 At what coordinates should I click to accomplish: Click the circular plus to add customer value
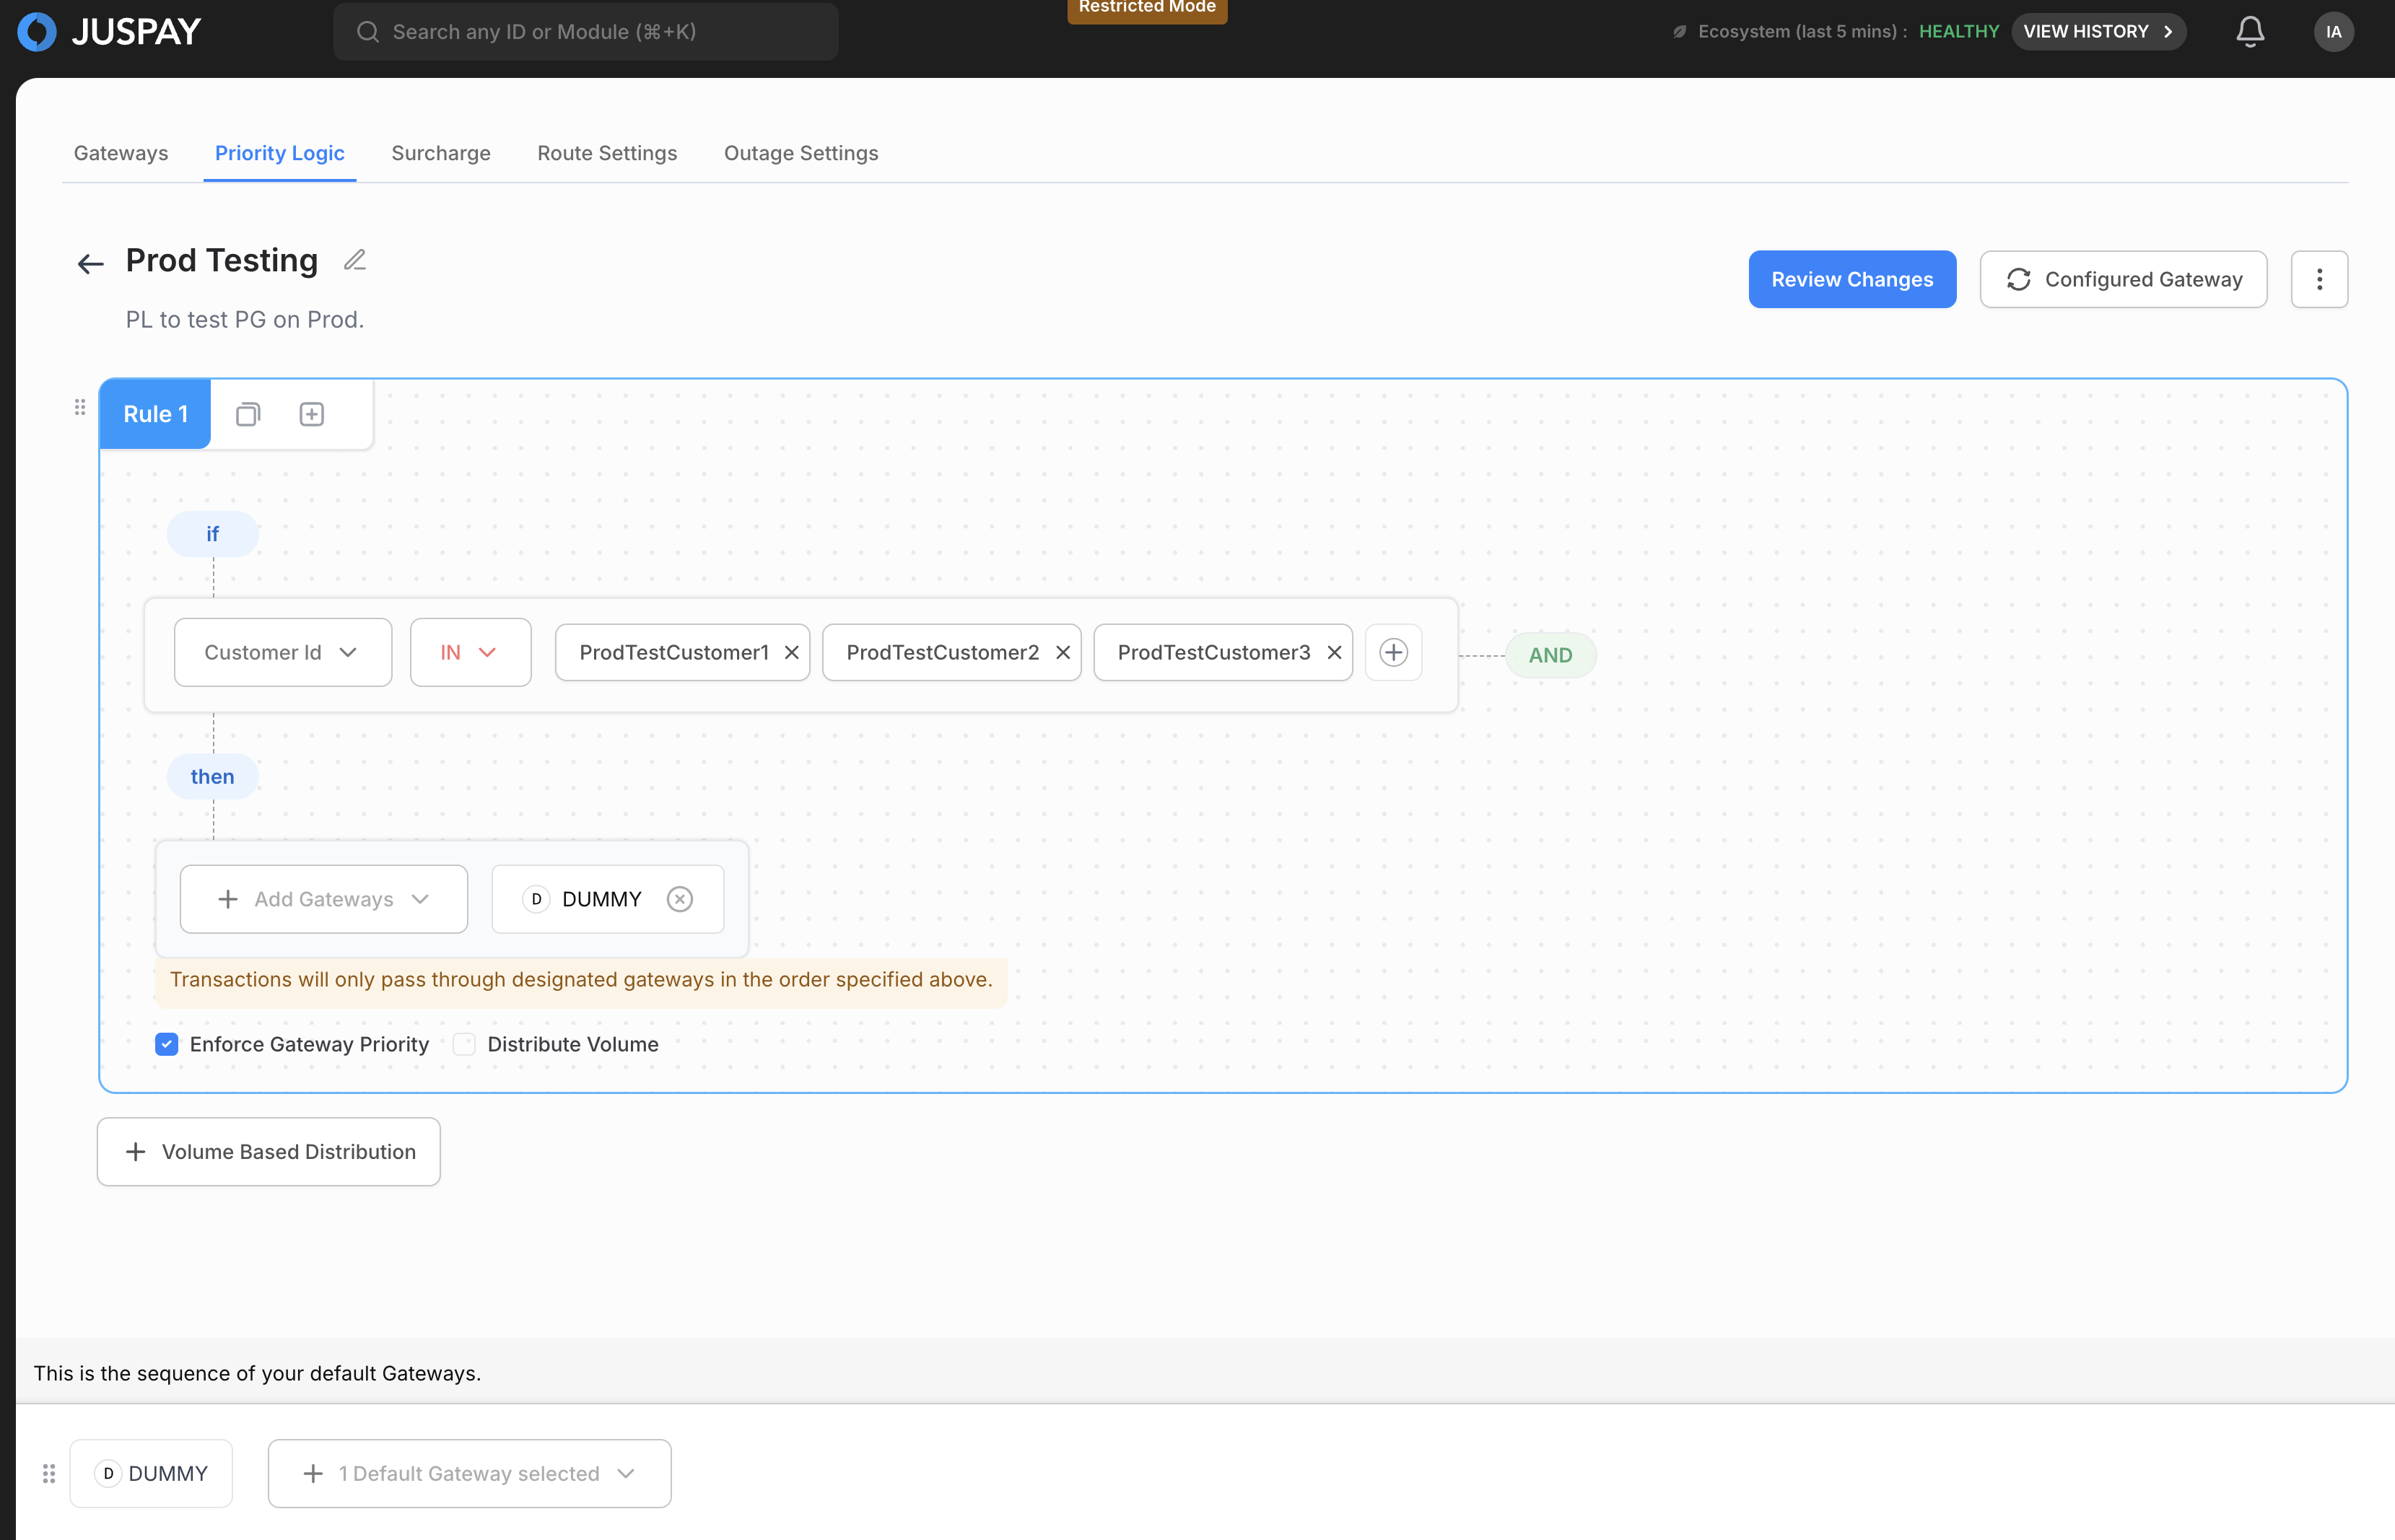[1393, 653]
